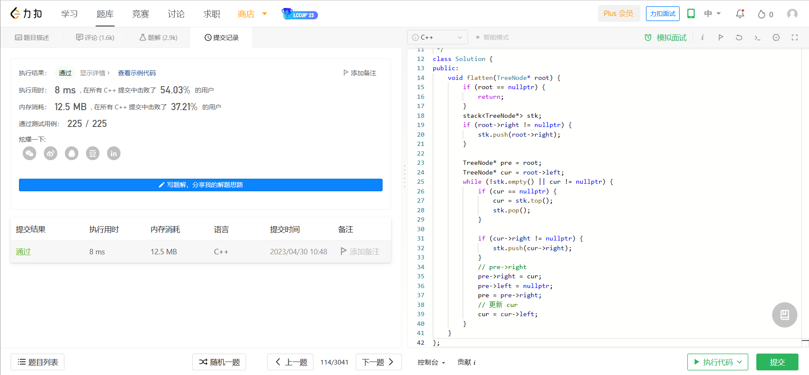Click the 通过 result status badge
Viewport: 809px width, 375px height.
pyautogui.click(x=65, y=73)
